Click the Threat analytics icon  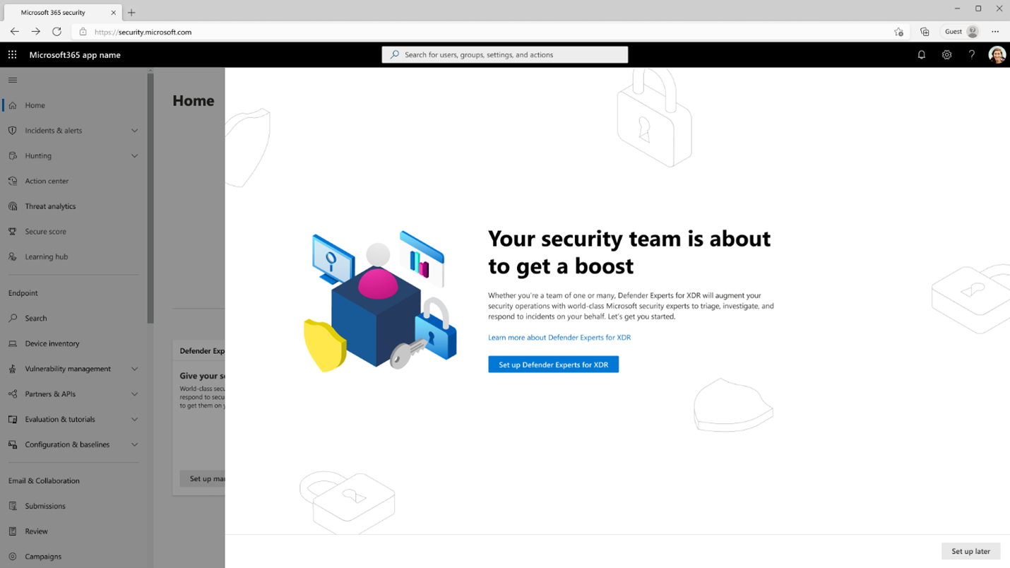(13, 206)
